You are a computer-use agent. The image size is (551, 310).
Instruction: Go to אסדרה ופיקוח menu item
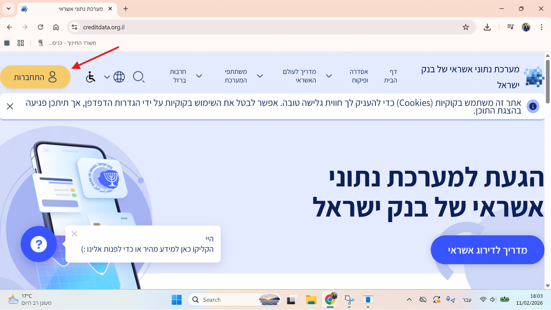[x=359, y=76]
